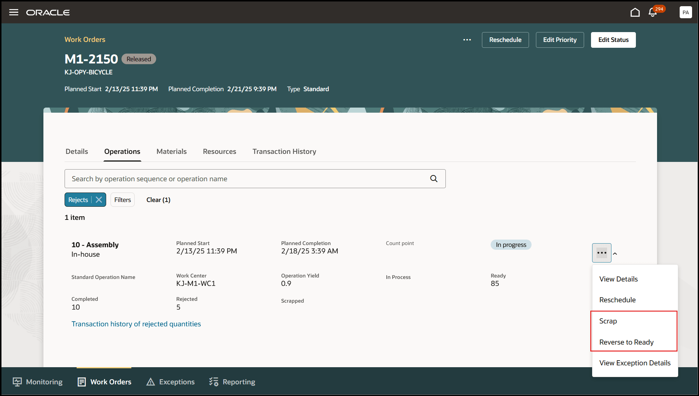Click the In progress status badge
This screenshot has width=699, height=396.
pyautogui.click(x=511, y=245)
